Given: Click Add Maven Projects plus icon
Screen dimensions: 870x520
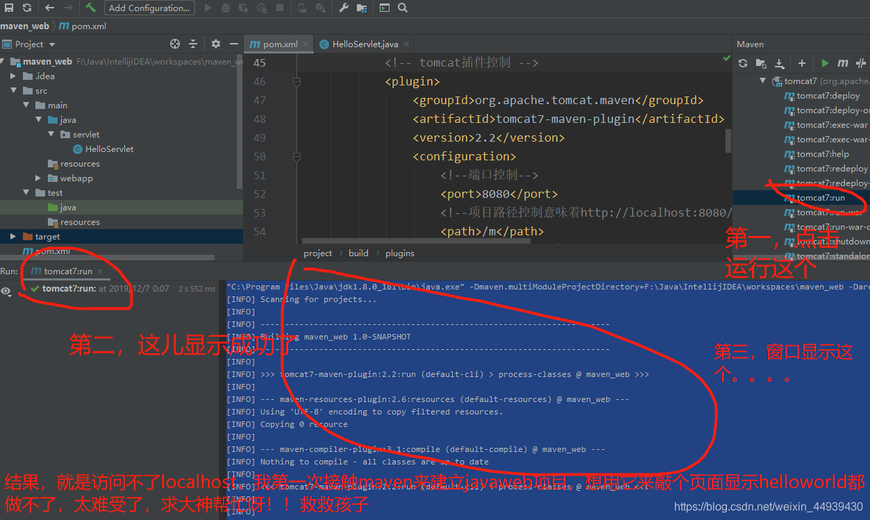Looking at the screenshot, I should [802, 62].
